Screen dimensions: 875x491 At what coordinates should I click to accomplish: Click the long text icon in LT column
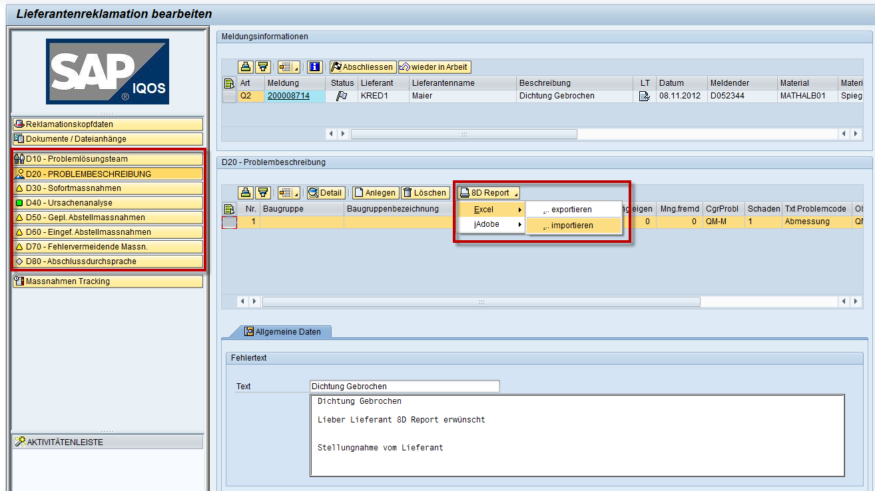point(644,96)
